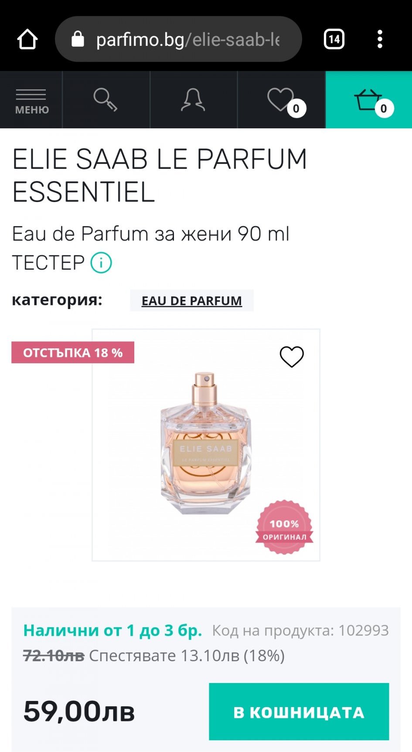Screen dimensions: 412x752
Task: Tap the 59,00лв price text
Action: pos(79,711)
